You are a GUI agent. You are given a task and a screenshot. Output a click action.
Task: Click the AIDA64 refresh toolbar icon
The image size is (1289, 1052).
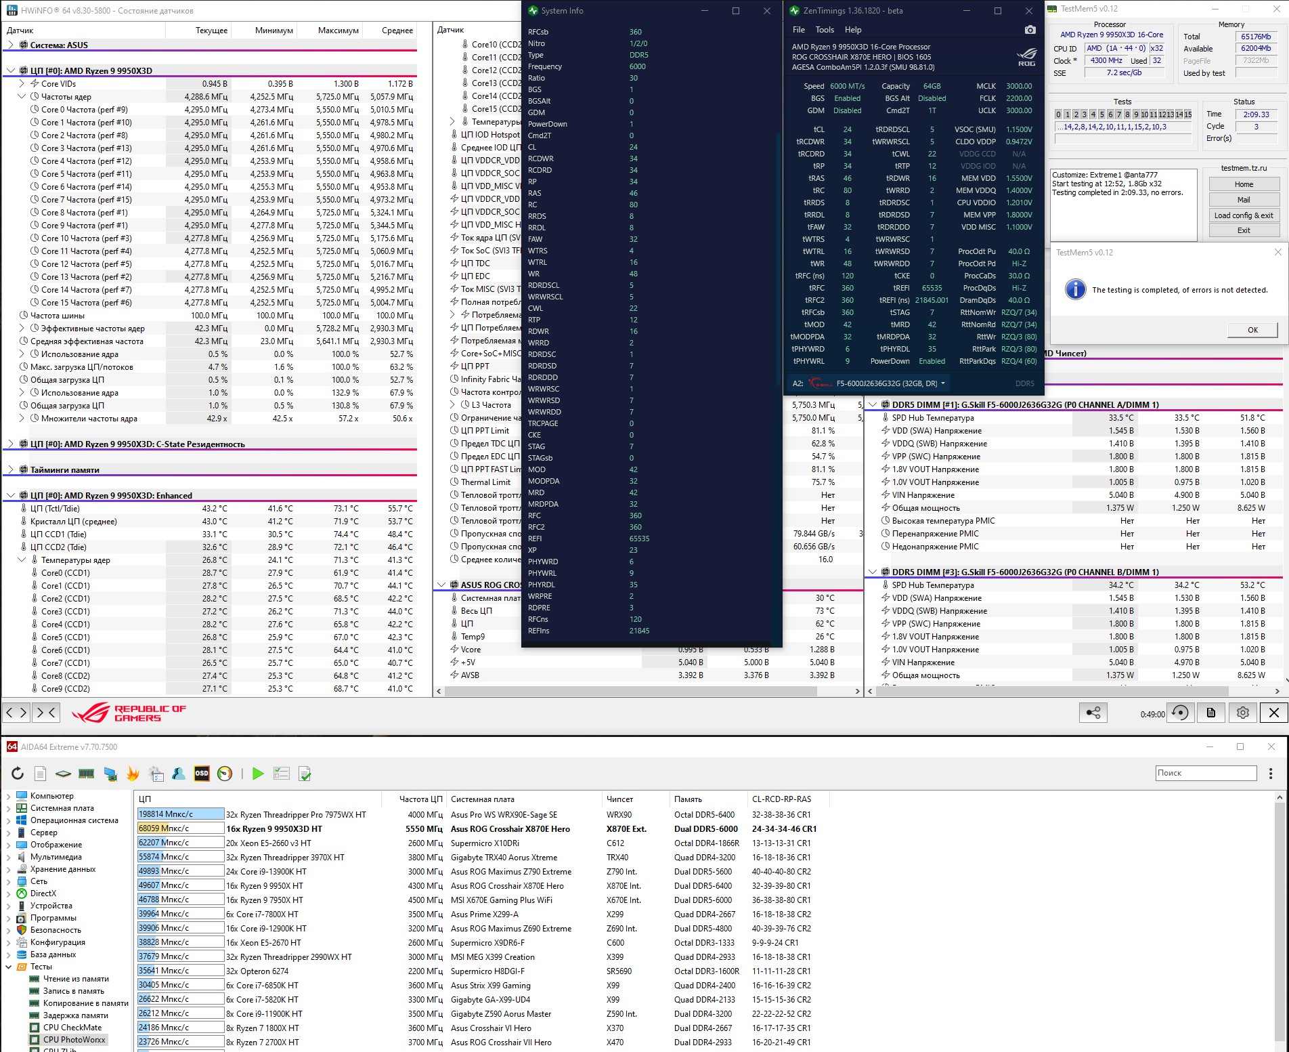click(x=18, y=773)
